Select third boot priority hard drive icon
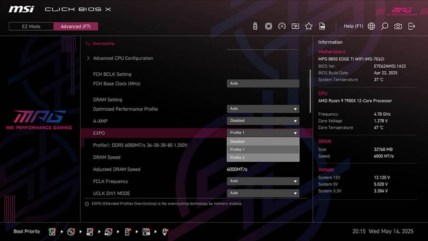This screenshot has width=428, height=241. [90, 232]
